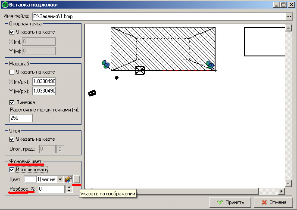Uncheck the Линейка checkbox
This screenshot has width=297, height=210.
[12, 102]
